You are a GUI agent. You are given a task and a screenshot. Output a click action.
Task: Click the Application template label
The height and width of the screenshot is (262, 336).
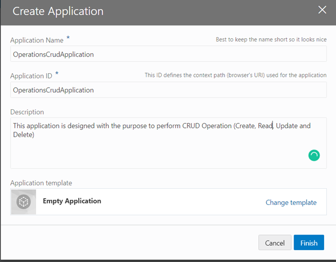click(41, 183)
